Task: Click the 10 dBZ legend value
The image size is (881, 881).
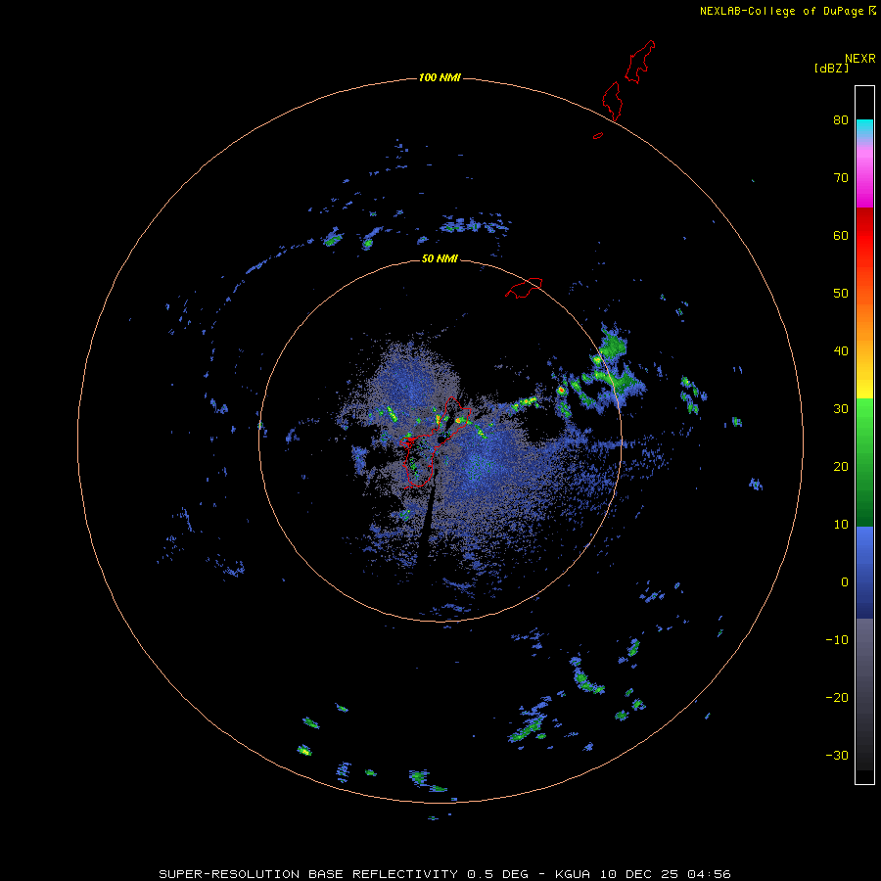Action: point(841,525)
